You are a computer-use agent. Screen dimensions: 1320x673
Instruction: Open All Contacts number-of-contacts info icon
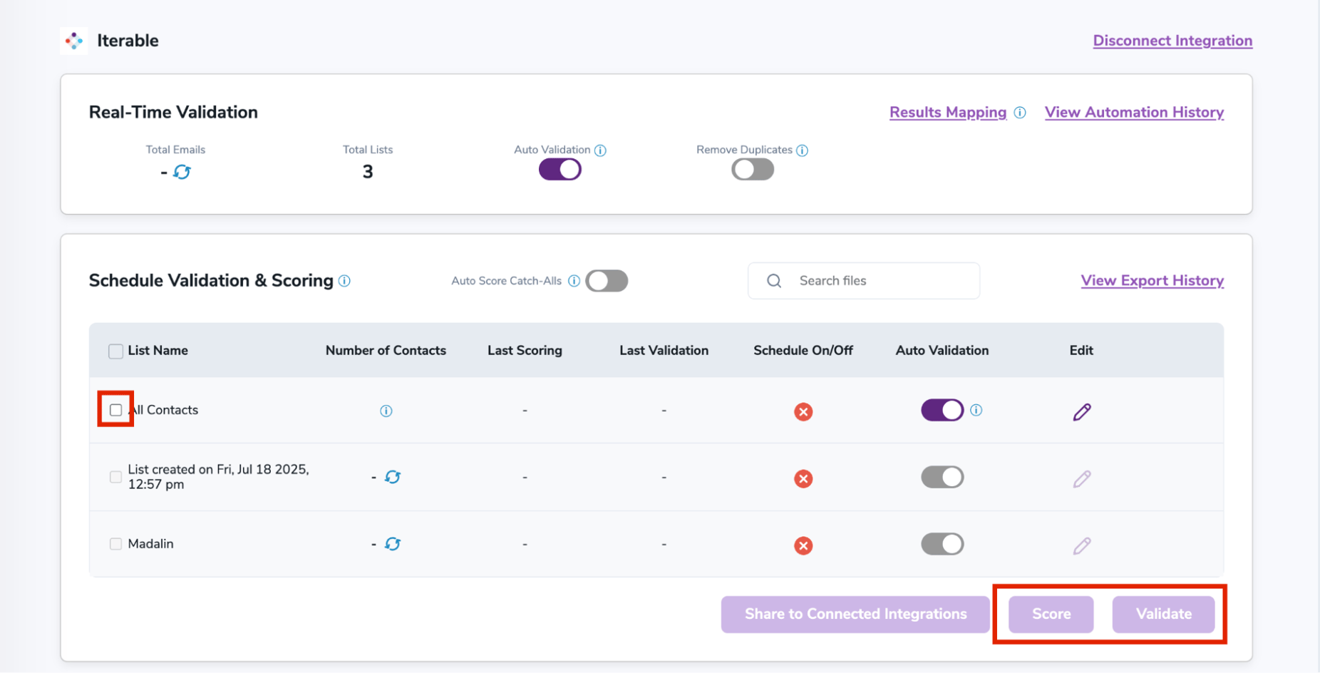point(386,411)
